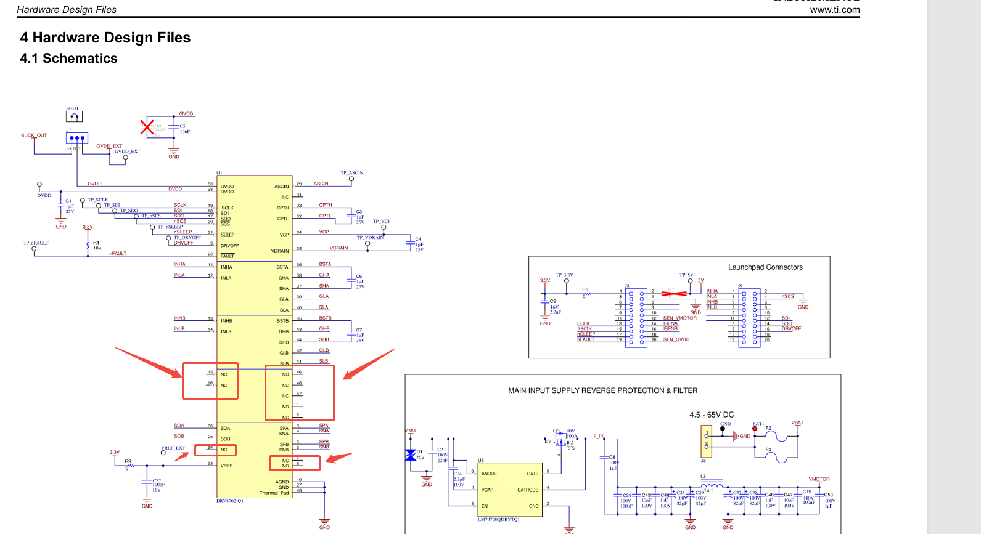The image size is (981, 534).
Task: Click the 'TP_nFAULT' test point label
Action: point(36,243)
